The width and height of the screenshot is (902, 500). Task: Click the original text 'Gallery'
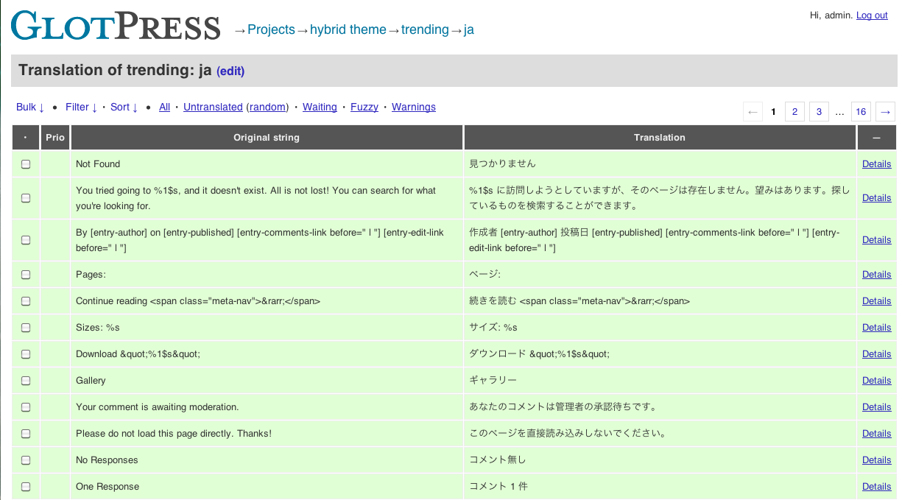[x=91, y=381]
